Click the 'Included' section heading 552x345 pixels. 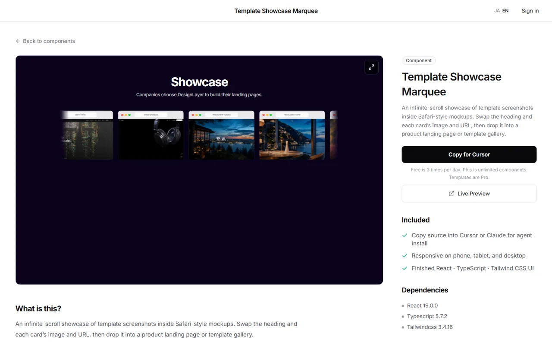(416, 220)
